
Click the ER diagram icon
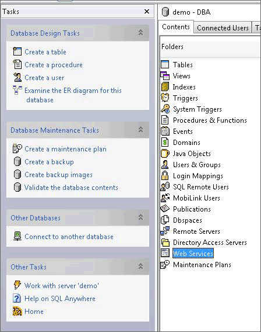[17, 90]
